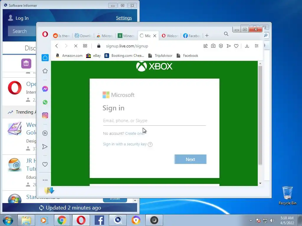Switch to the Facebook tab
This screenshot has height=226, width=302.
point(191,36)
